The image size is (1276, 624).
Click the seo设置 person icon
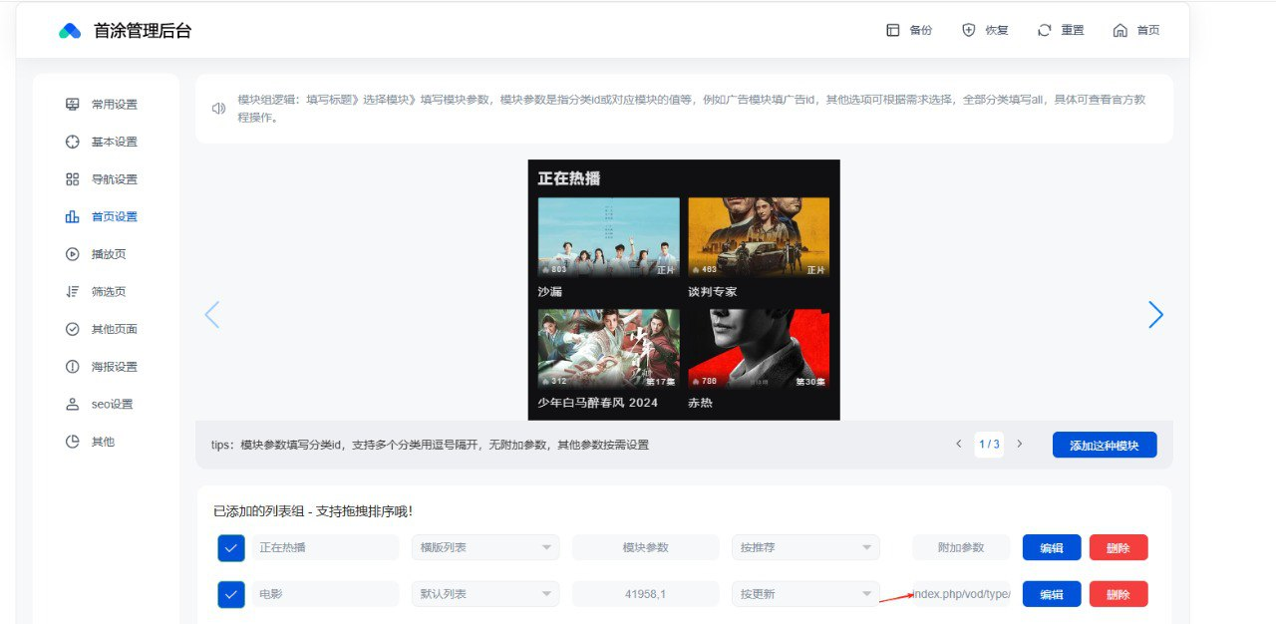[x=72, y=404]
